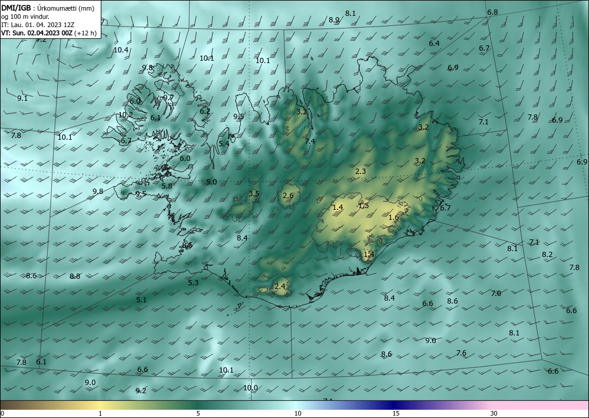Click the '6.4' value on the map
589x418 pixels.
pyautogui.click(x=434, y=44)
